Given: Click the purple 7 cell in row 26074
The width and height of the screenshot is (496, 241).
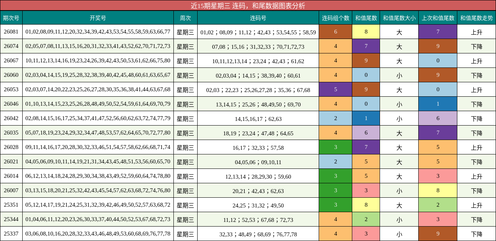Looking at the screenshot, I should click(366, 46).
